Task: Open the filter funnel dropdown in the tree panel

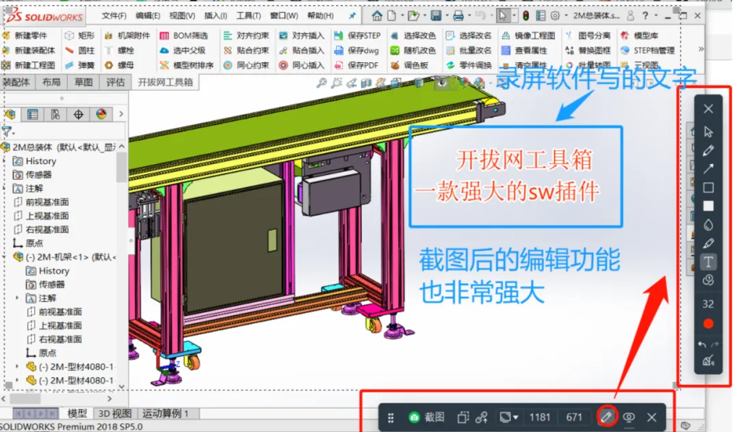Action: [x=8, y=131]
